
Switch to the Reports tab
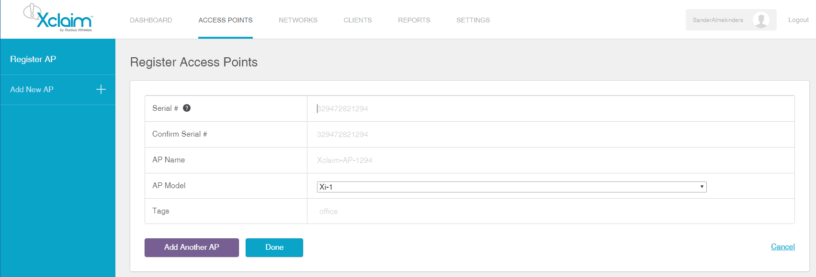pos(414,20)
